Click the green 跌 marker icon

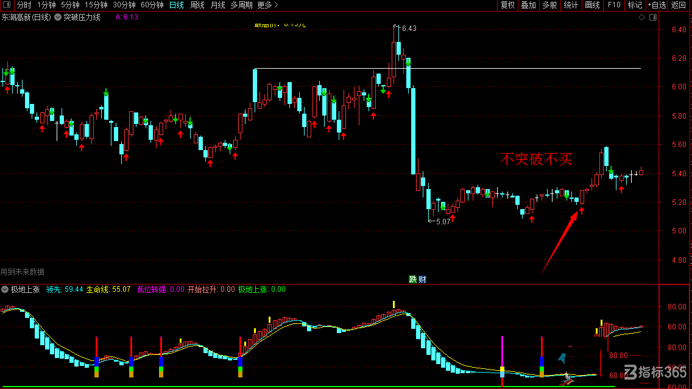pyautogui.click(x=412, y=280)
